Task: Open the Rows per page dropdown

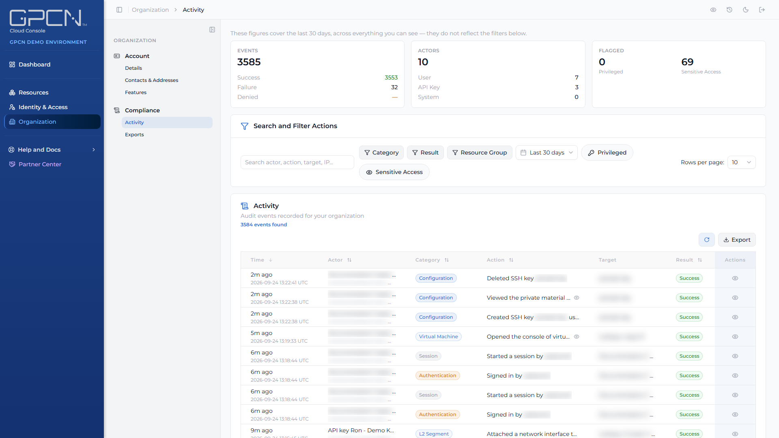Action: tap(741, 162)
